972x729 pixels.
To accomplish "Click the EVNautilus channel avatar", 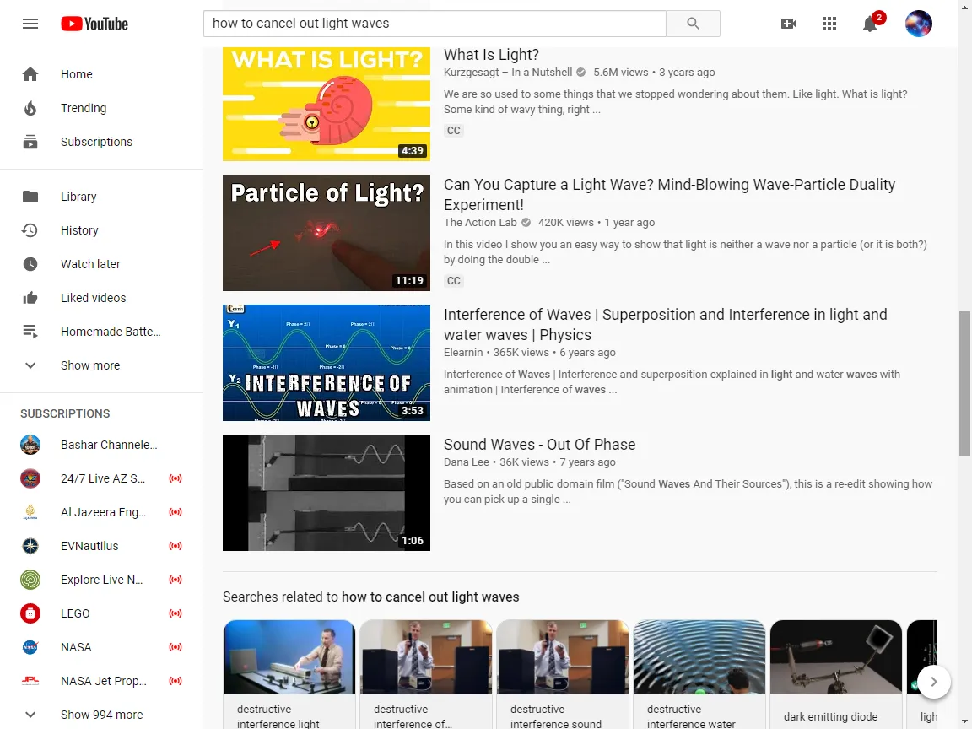I will click(30, 546).
